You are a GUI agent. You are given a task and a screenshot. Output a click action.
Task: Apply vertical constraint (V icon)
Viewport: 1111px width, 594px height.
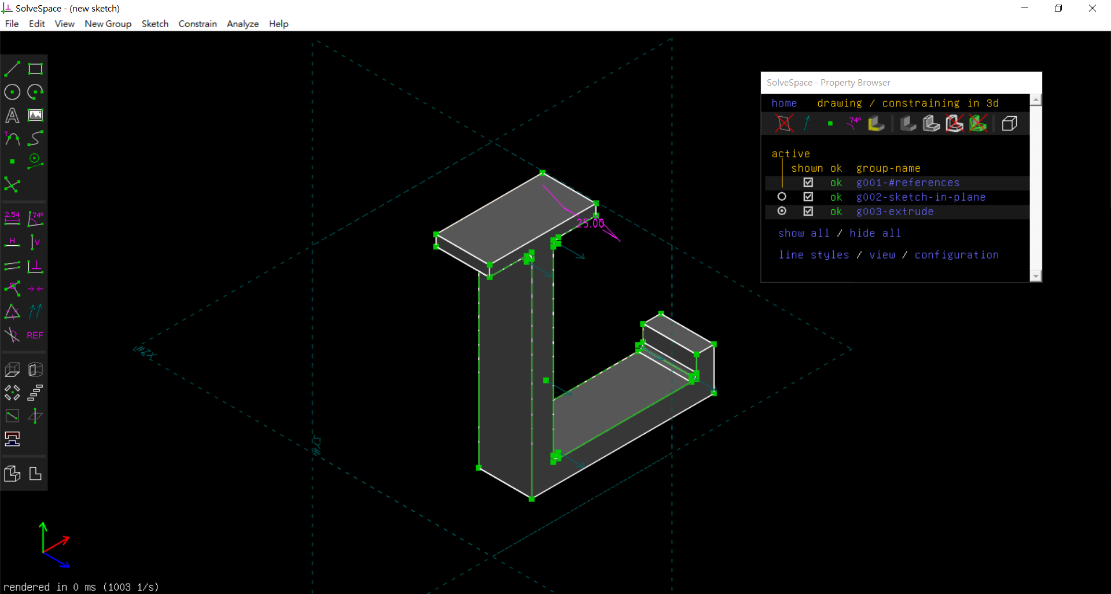(x=35, y=242)
